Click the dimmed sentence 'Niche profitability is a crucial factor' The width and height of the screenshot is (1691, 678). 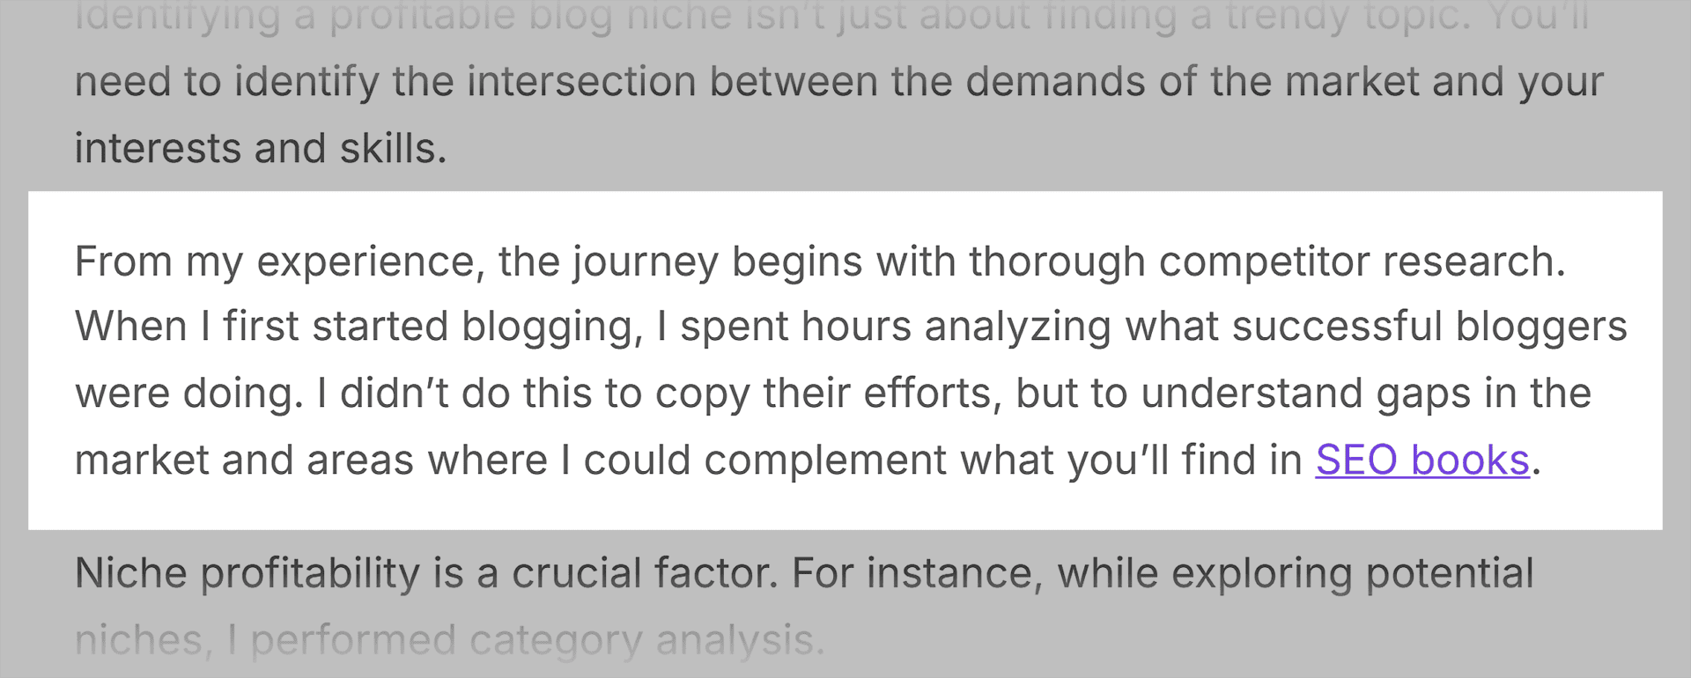(427, 574)
